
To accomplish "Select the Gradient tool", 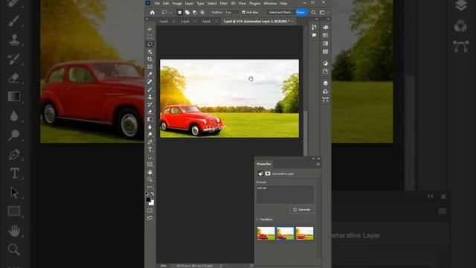I will (149, 119).
